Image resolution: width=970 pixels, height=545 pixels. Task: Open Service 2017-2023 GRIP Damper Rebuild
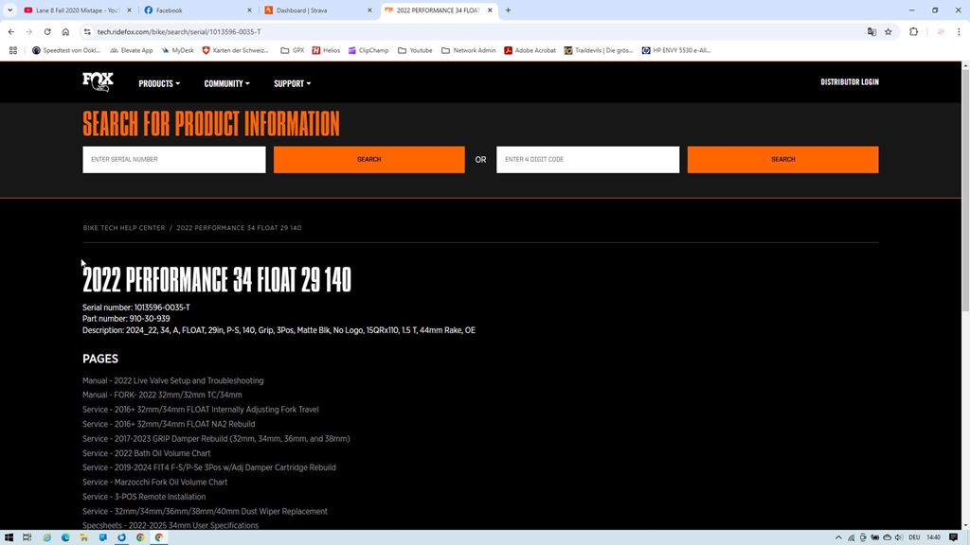click(216, 439)
